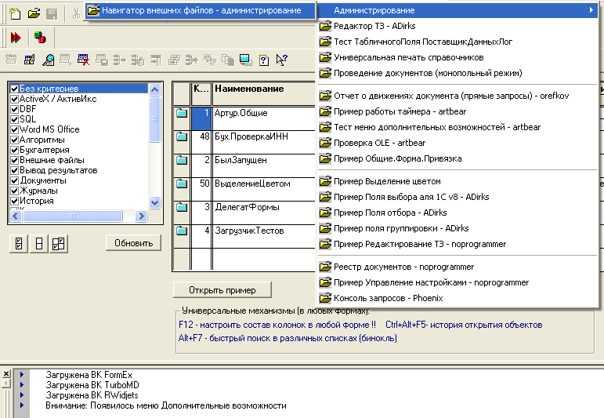
Task: Click the question-mark help icon
Action: [x=263, y=60]
